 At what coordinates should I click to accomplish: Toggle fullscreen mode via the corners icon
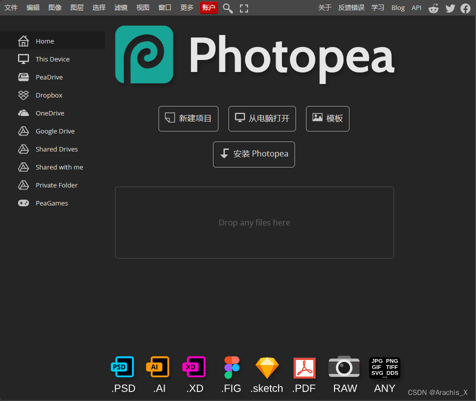pos(243,7)
